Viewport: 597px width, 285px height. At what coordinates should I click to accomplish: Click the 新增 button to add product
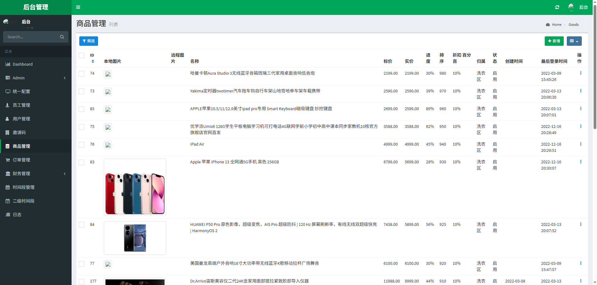pos(554,41)
